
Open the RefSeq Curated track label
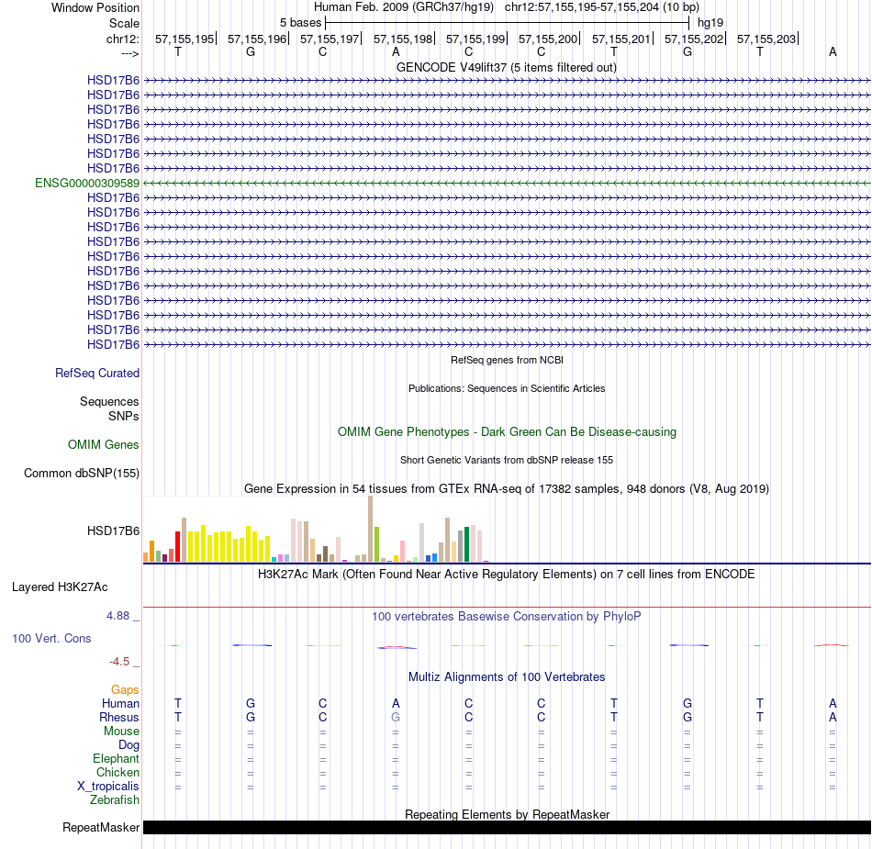click(97, 373)
